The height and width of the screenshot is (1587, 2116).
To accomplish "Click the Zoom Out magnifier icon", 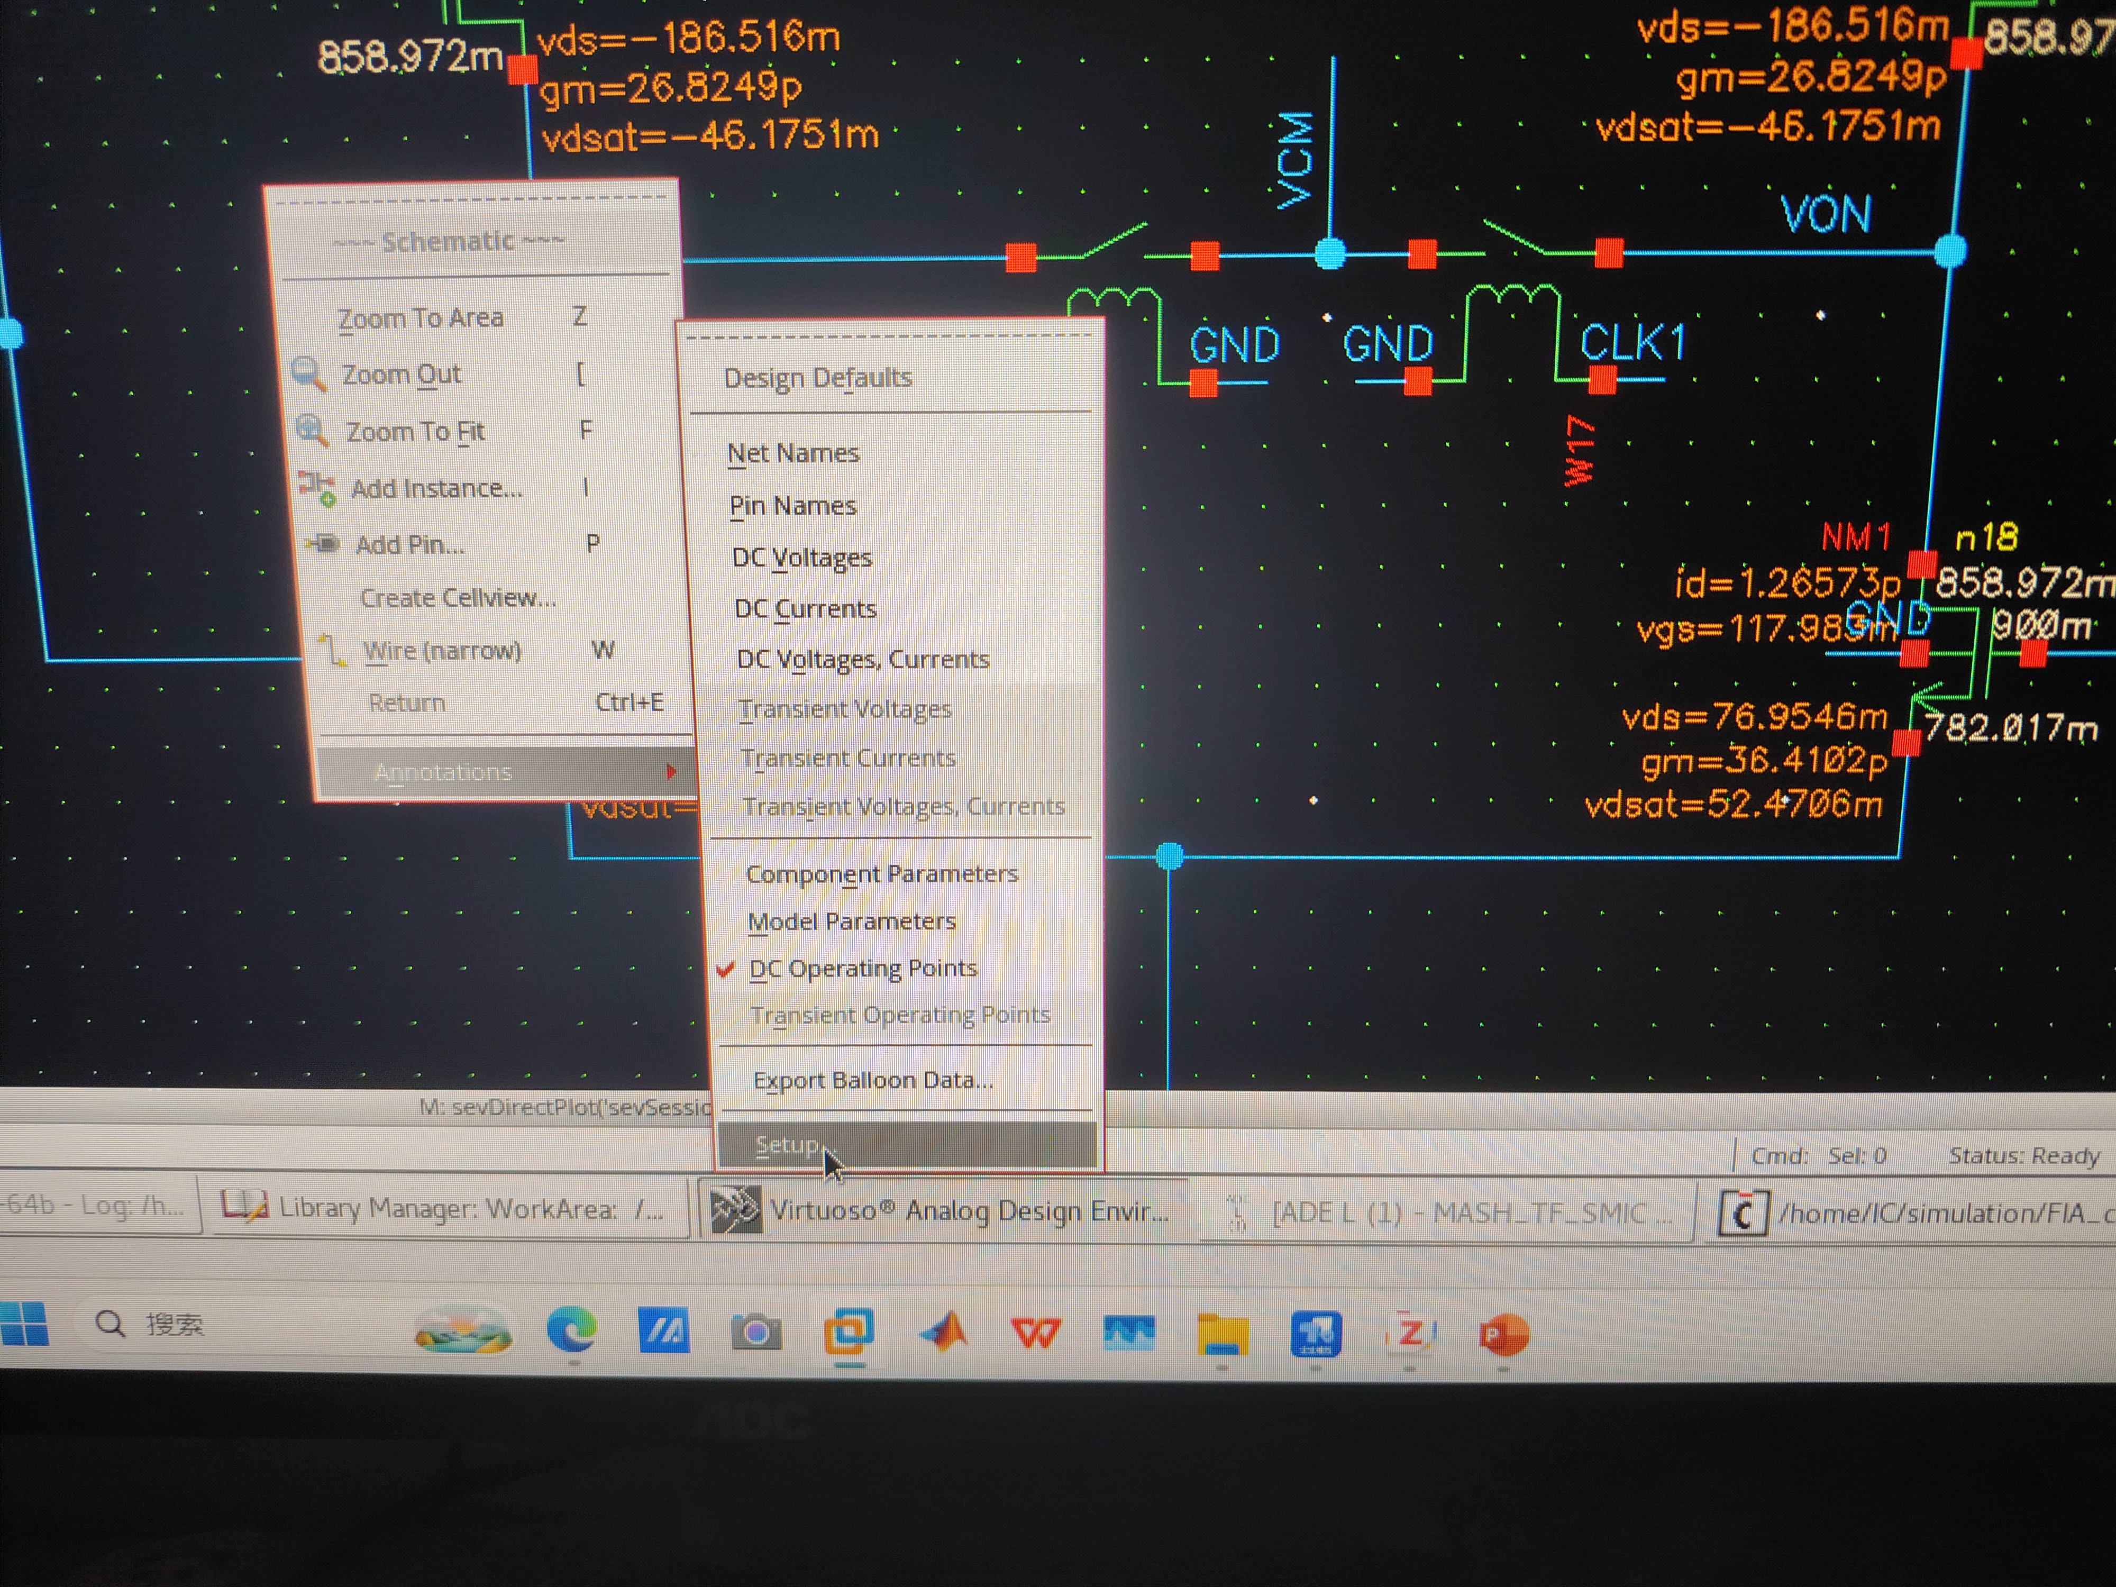I will (x=308, y=374).
